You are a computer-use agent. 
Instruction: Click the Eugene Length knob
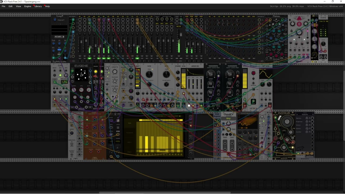(74, 90)
